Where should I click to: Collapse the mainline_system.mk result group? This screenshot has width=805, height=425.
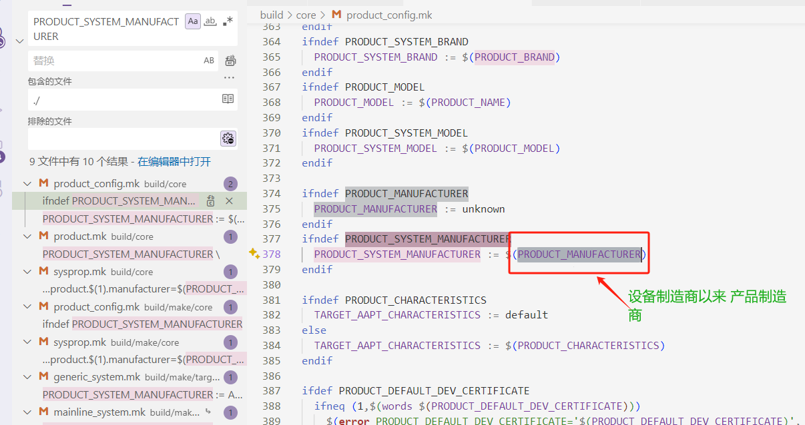coord(27,412)
